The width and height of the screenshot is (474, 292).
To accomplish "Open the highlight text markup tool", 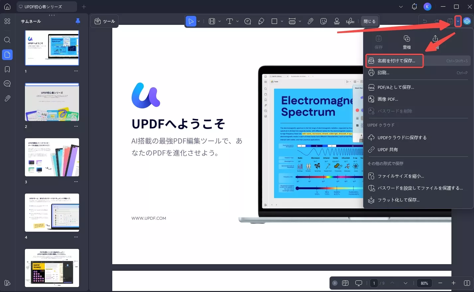I will (x=212, y=21).
